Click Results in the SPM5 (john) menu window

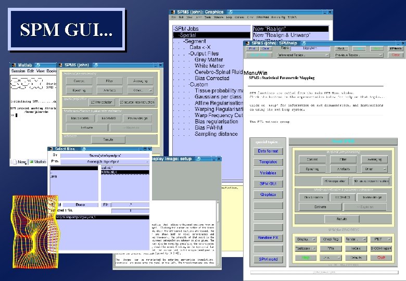108,139
